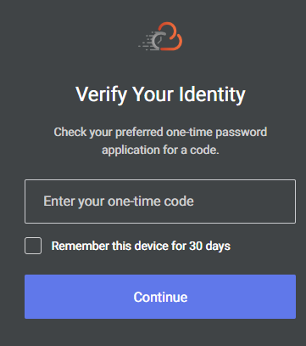Tick the Remember this device checkbox
This screenshot has height=346, width=306.
33,246
